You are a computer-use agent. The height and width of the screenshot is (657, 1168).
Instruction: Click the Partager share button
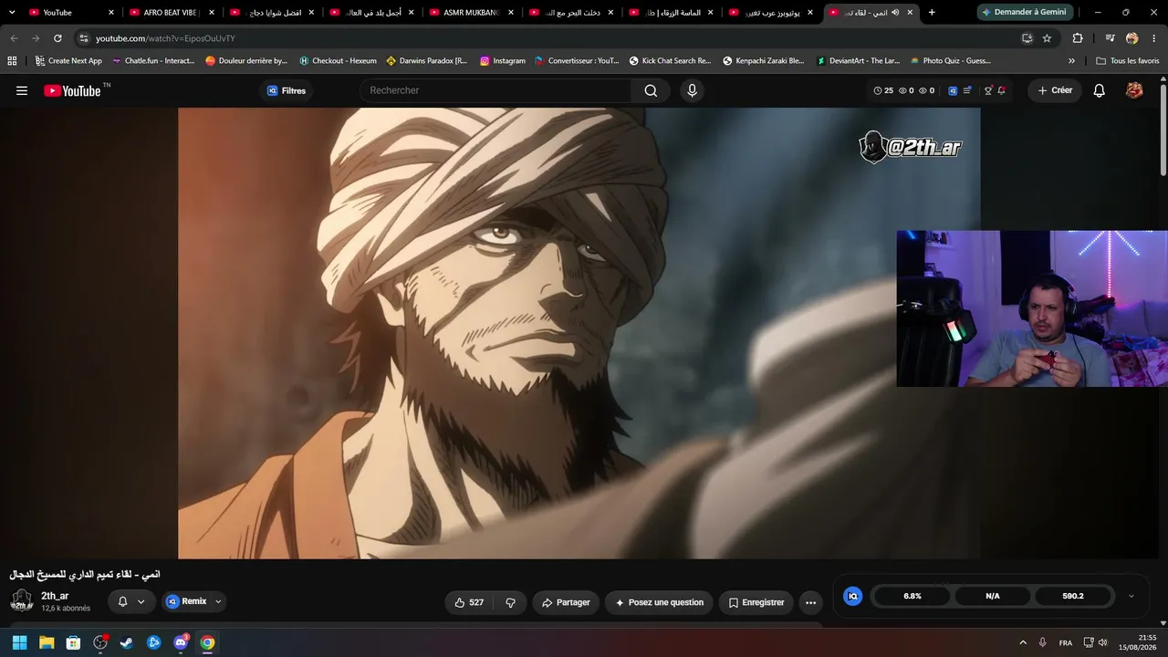(x=566, y=602)
